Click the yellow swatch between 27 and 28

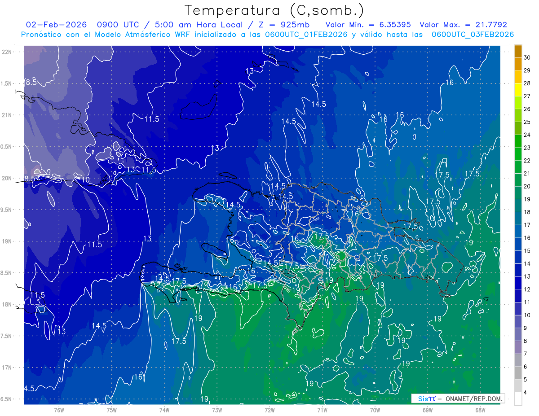tap(518, 90)
